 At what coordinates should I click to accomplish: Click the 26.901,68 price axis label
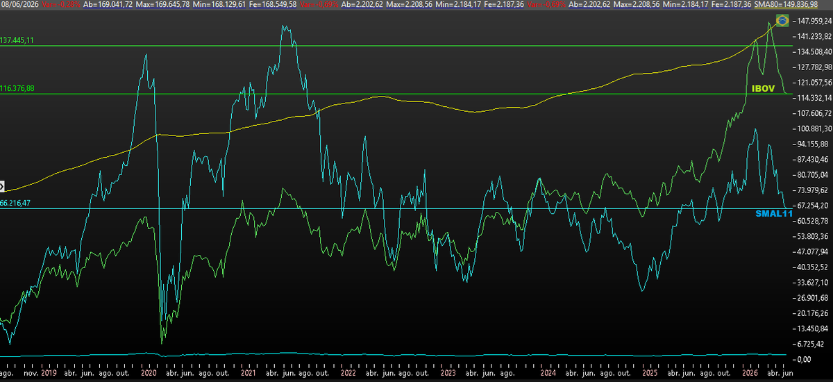813,297
